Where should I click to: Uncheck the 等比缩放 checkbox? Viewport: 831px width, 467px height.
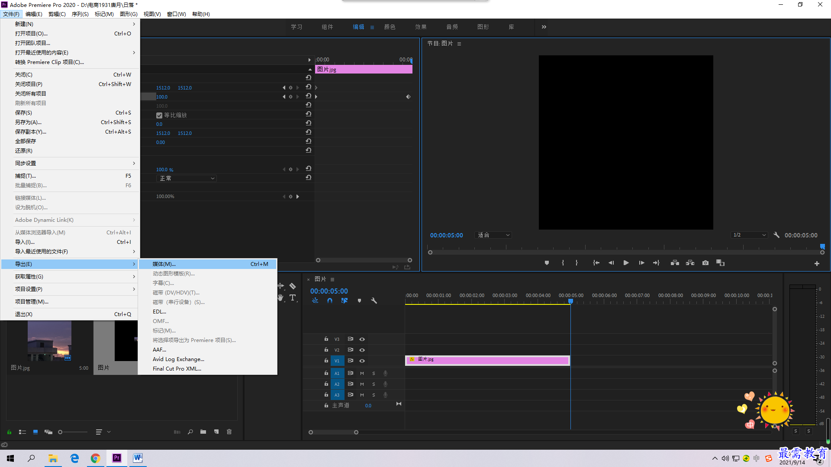tap(159, 115)
